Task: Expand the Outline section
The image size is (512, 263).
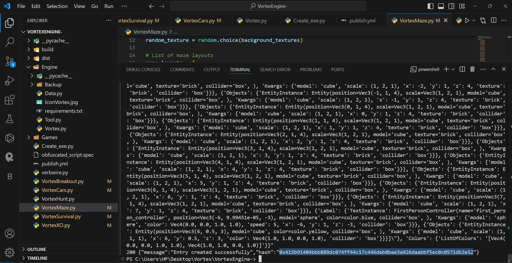Action: pos(69,249)
